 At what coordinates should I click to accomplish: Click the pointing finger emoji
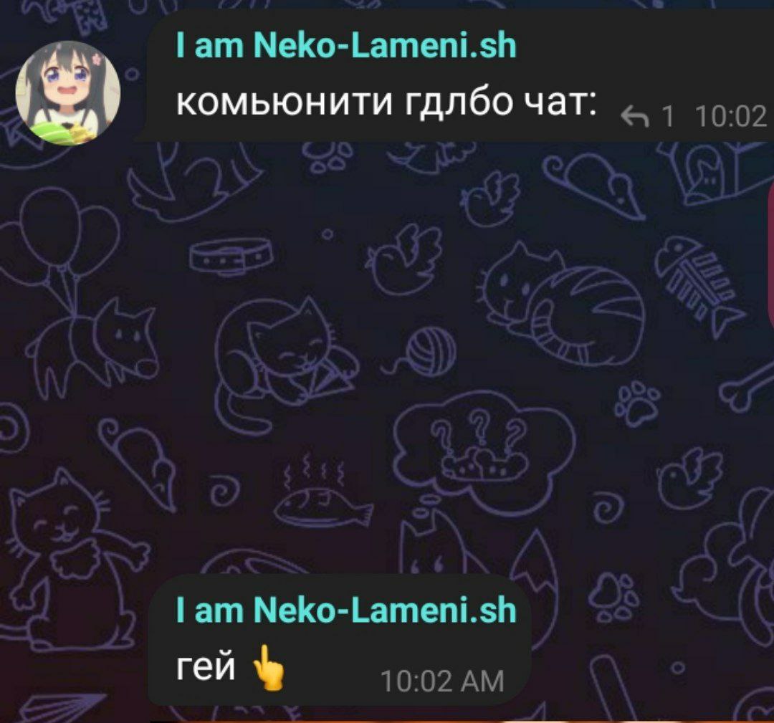pos(269,667)
